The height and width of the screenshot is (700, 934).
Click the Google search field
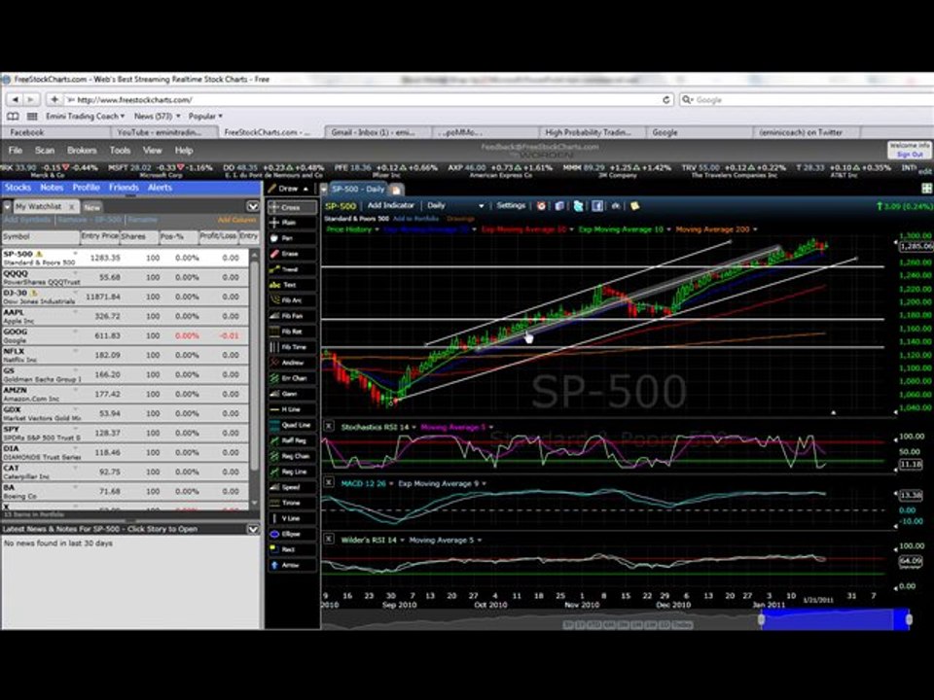806,99
